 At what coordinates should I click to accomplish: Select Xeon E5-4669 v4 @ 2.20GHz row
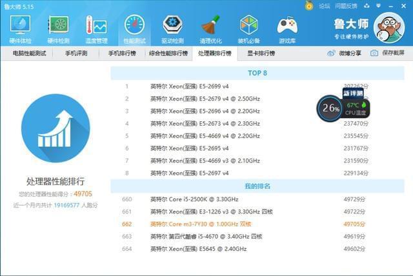pos(257,136)
